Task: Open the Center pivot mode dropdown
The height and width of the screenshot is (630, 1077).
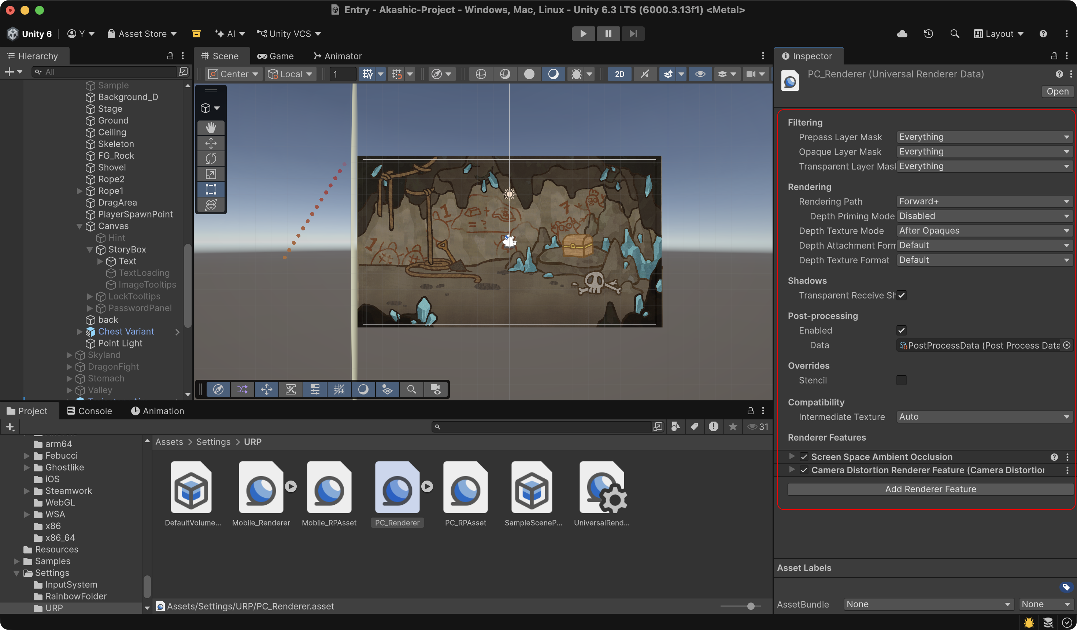Action: pos(233,74)
